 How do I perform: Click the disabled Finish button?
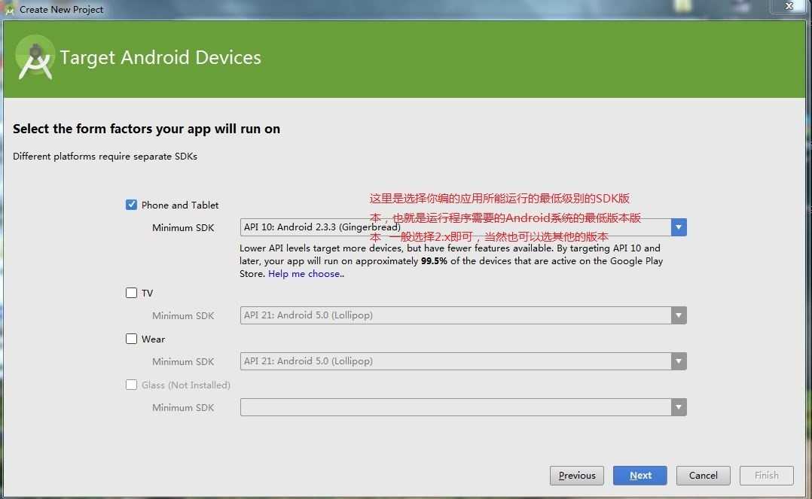coord(767,475)
